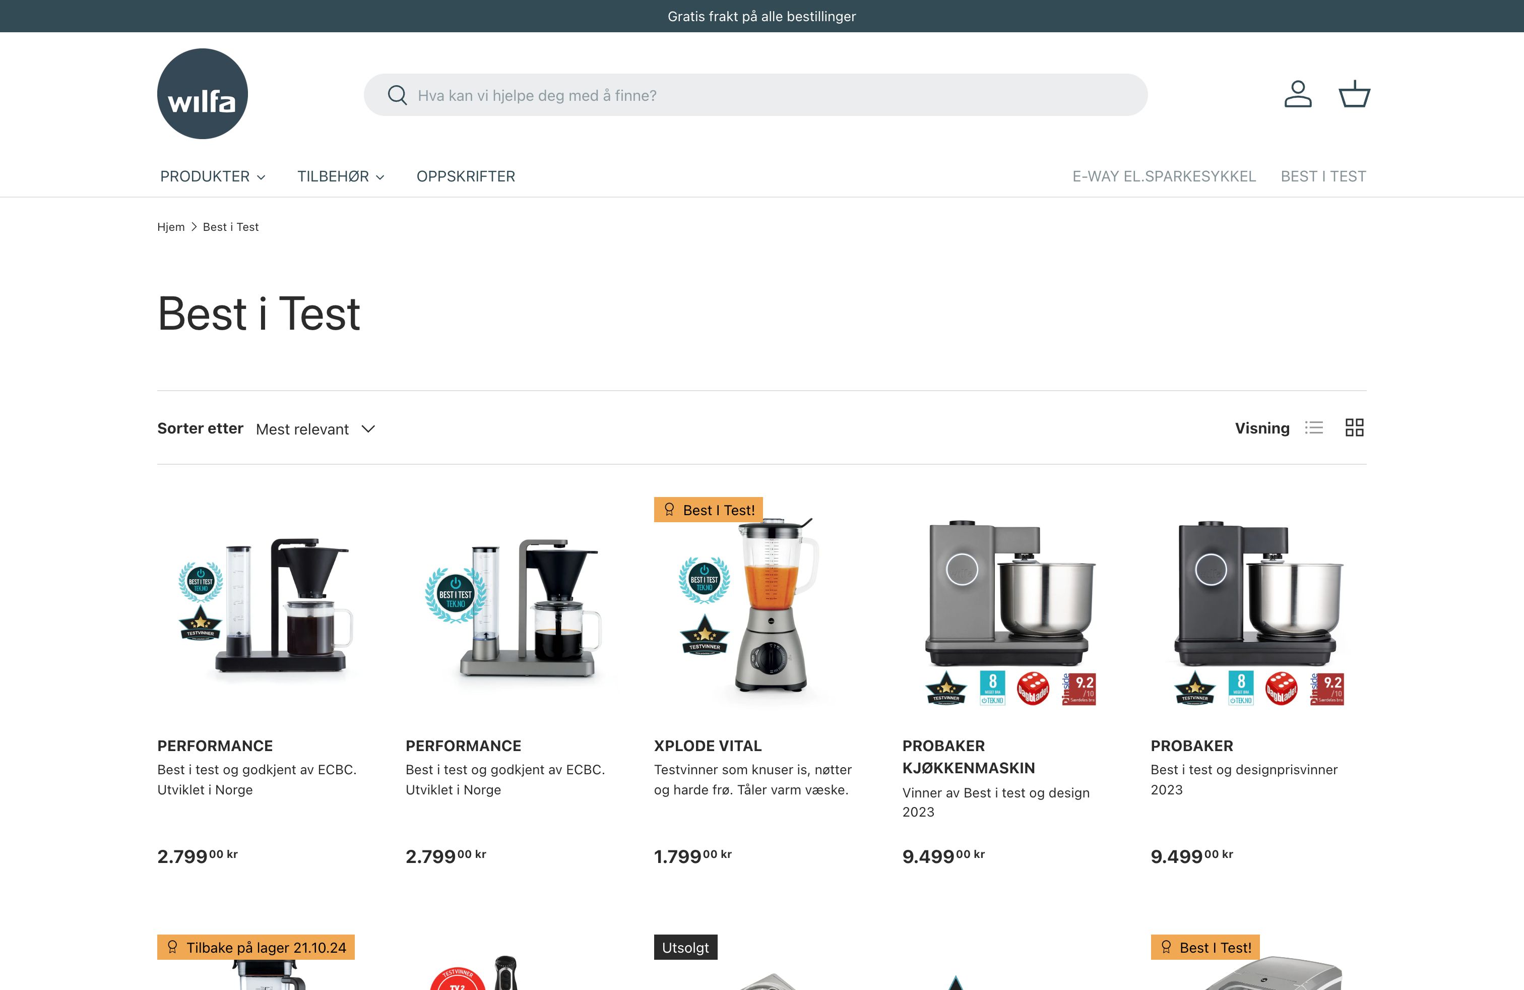Viewport: 1524px width, 990px height.
Task: Click the Best i Test badge on the Xplode Vital
Action: (708, 510)
